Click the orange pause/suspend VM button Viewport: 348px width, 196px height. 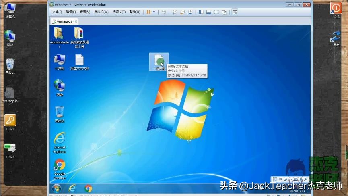[148, 12]
